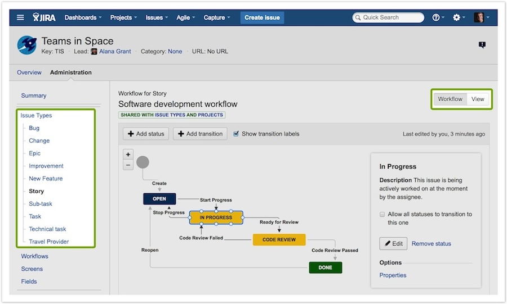This screenshot has height=304, width=507.
Task: Click the Remove status link
Action: (431, 244)
